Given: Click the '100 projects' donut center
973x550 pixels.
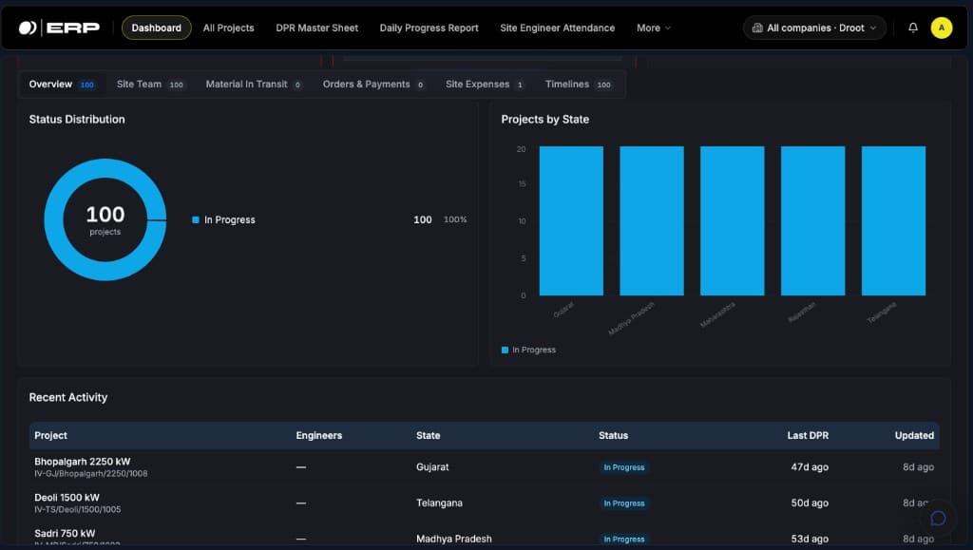Looking at the screenshot, I should pyautogui.click(x=105, y=219).
